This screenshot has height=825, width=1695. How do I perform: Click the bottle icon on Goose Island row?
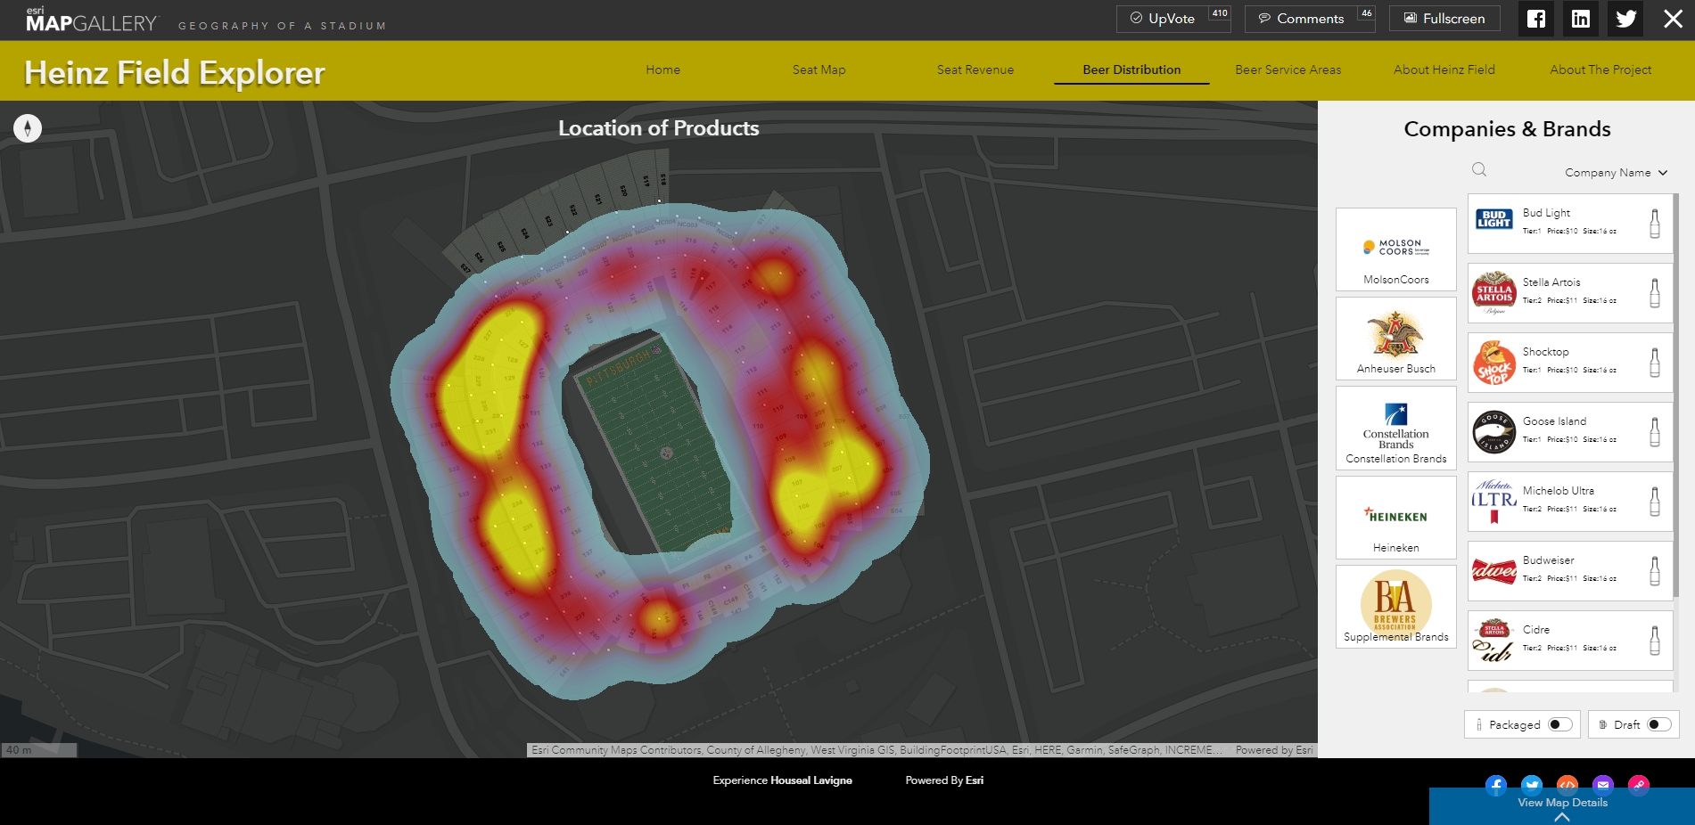pos(1655,432)
